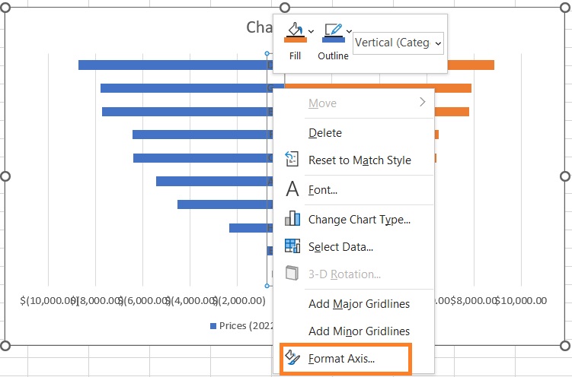Click the orange Fill color bar
Image resolution: width=572 pixels, height=377 pixels.
coord(296,40)
